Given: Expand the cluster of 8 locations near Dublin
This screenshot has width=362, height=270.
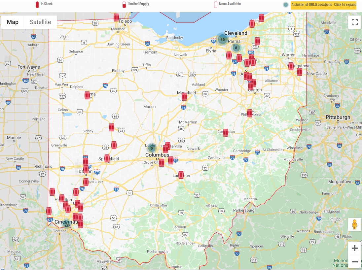Looking at the screenshot, I should [x=151, y=148].
